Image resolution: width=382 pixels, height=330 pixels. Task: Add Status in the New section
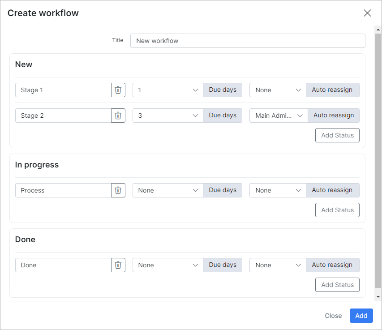click(x=337, y=135)
